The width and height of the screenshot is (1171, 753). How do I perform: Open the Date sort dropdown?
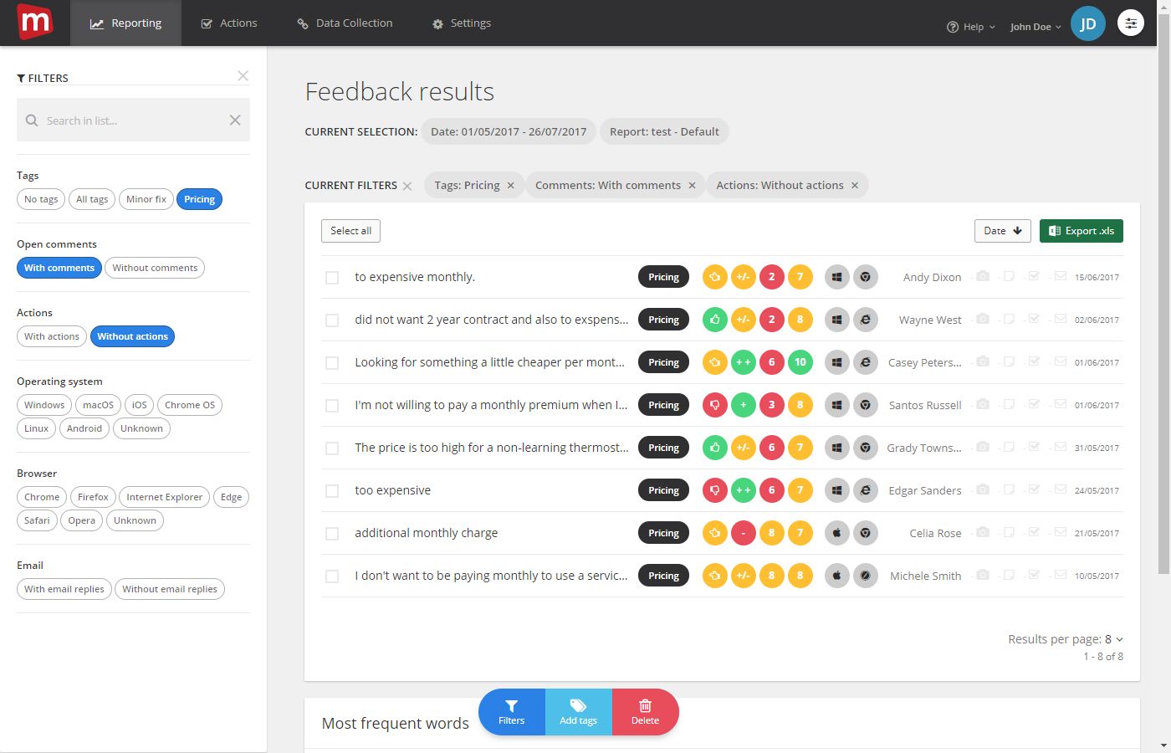tap(1001, 230)
